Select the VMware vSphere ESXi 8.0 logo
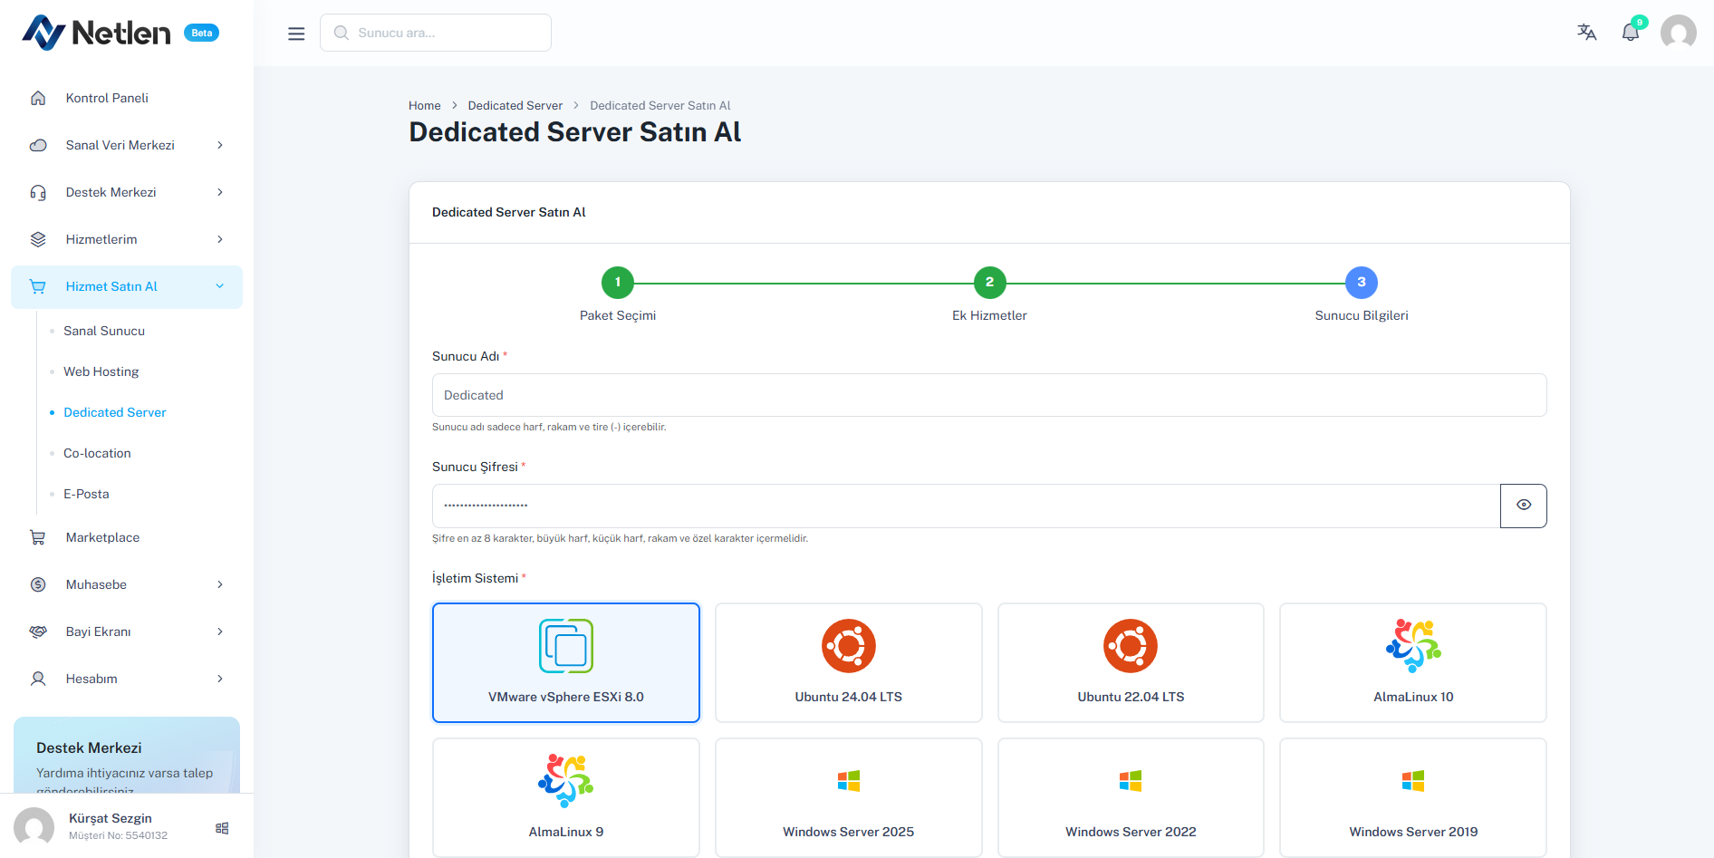 pos(566,646)
